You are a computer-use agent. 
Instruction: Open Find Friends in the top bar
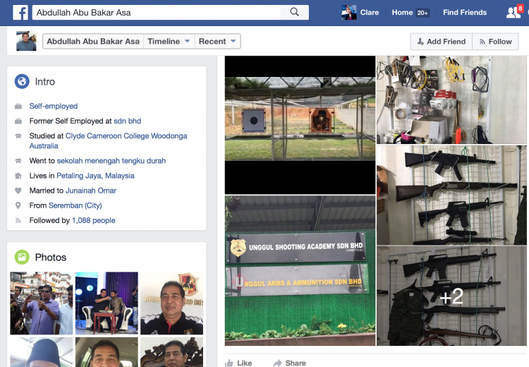point(465,13)
